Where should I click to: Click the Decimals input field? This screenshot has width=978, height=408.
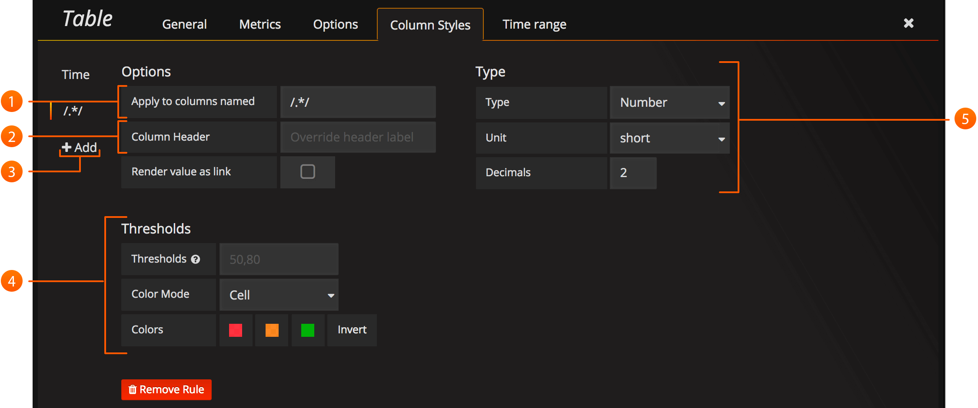tap(633, 173)
